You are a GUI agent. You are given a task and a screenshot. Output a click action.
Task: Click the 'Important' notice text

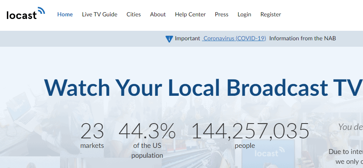click(187, 38)
